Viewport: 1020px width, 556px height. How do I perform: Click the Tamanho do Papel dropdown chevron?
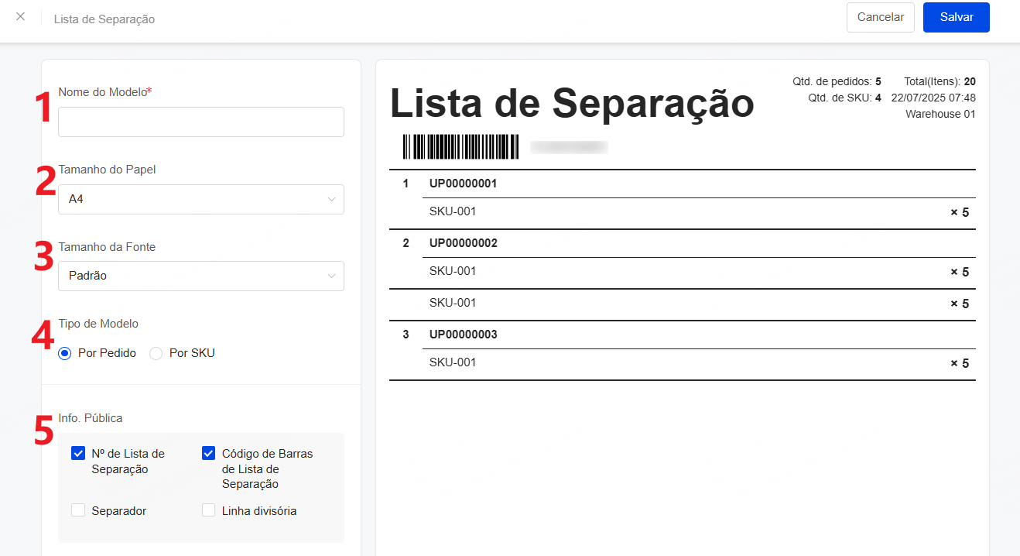(x=331, y=199)
